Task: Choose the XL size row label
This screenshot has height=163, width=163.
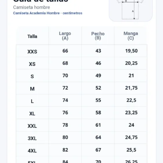Action: pyautogui.click(x=32, y=114)
